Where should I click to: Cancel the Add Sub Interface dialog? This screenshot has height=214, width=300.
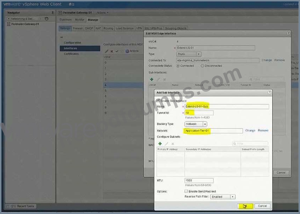(x=262, y=206)
